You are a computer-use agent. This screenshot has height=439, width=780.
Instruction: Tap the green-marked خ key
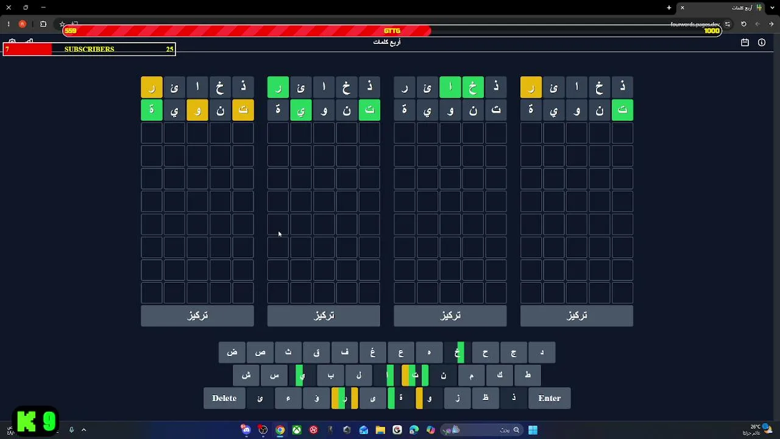(457, 352)
